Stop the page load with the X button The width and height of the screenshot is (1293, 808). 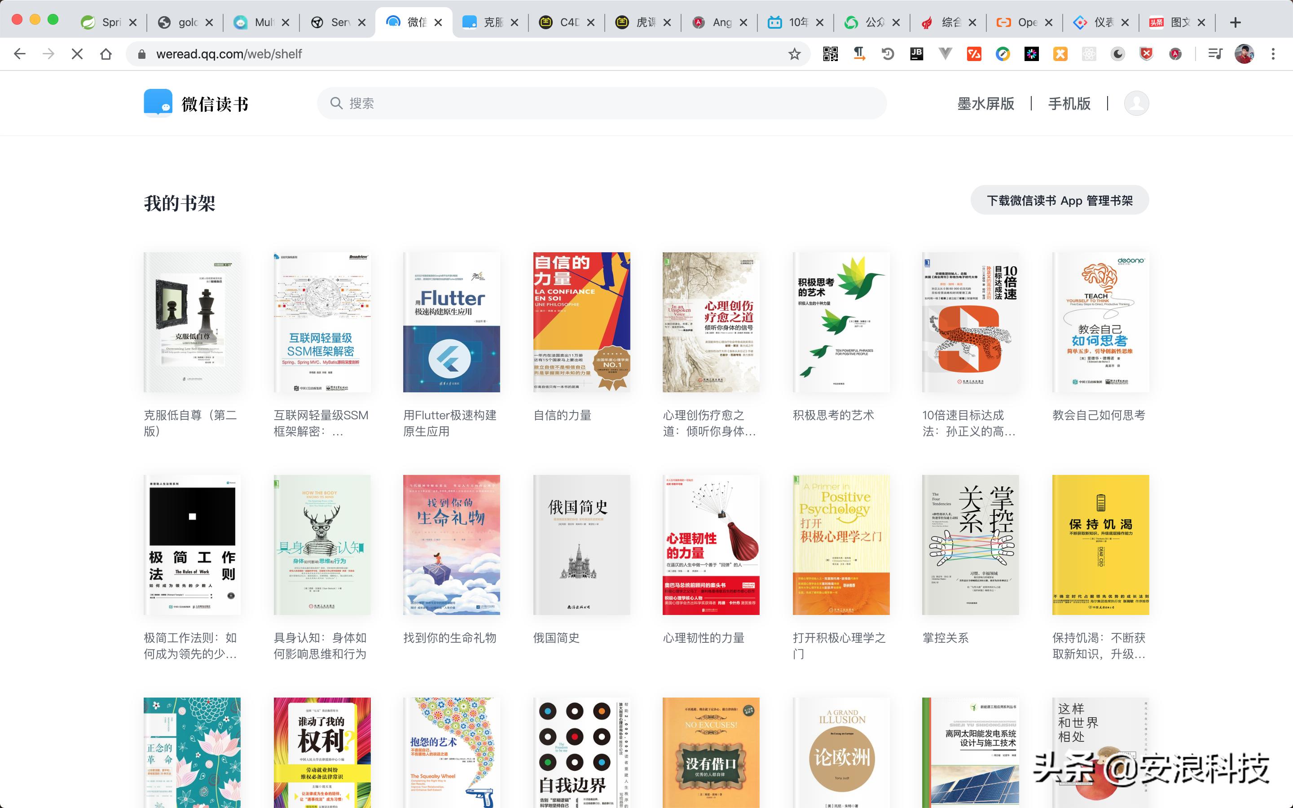click(77, 54)
